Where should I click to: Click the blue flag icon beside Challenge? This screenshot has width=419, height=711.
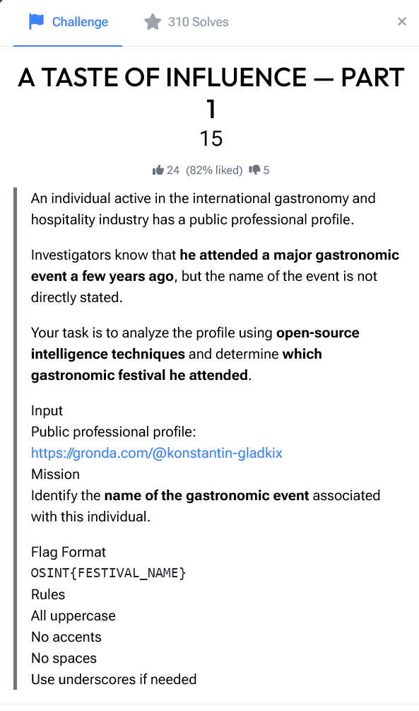pyautogui.click(x=36, y=21)
